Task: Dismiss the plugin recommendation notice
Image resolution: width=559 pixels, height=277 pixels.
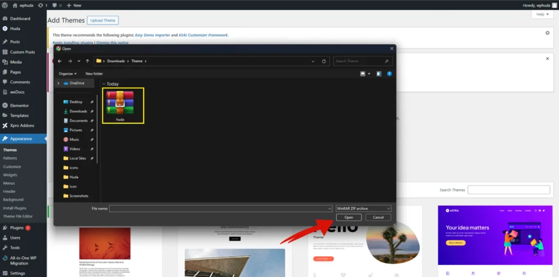Action: point(548,33)
